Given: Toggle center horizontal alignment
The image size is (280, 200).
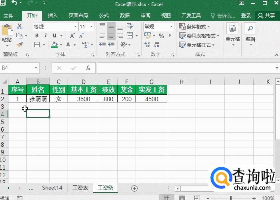Looking at the screenshot, I should point(111,36).
